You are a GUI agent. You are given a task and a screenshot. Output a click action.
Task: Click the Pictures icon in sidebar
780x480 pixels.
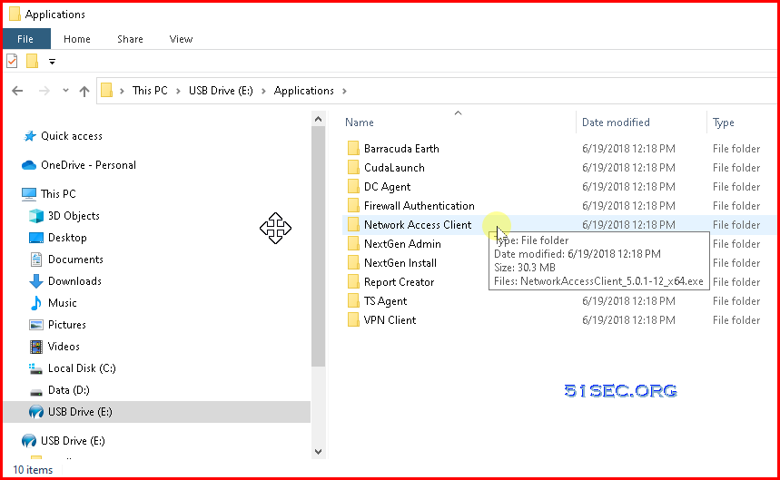[35, 325]
